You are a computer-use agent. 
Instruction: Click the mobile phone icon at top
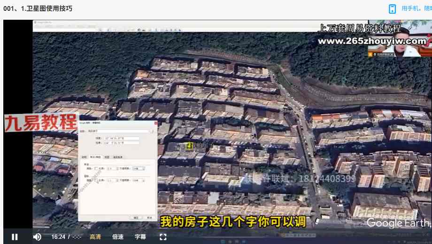[392, 9]
